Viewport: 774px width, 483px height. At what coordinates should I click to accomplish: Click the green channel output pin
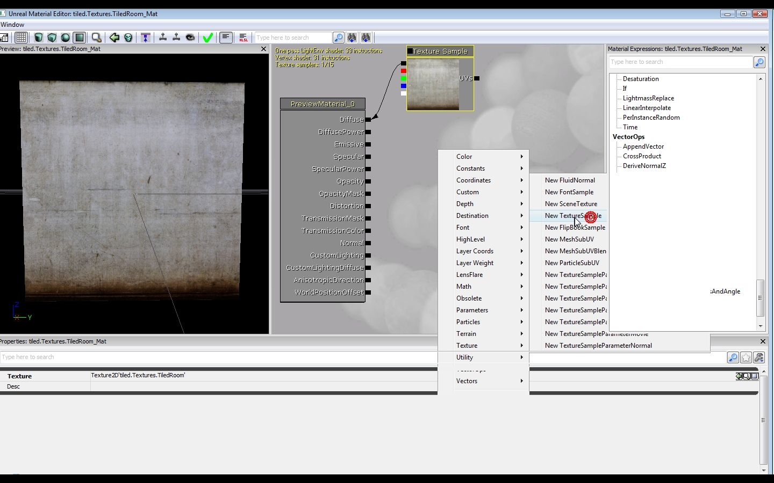404,78
